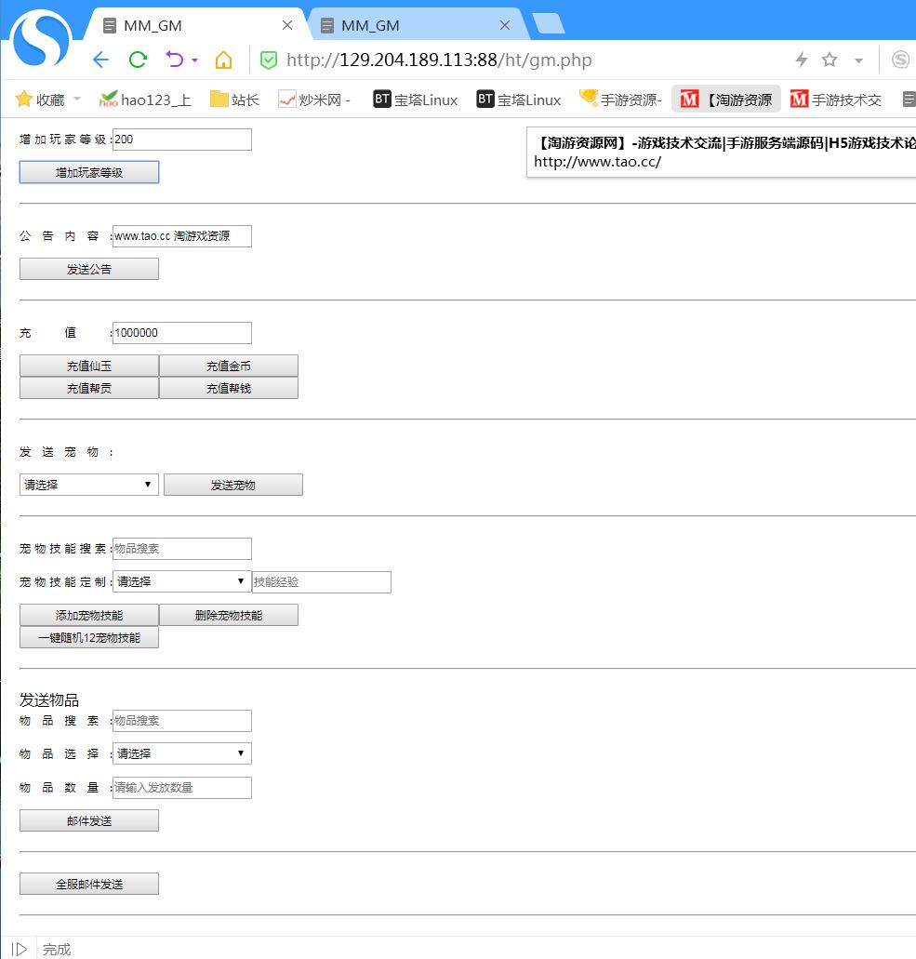Bookmark page with the star icon
Image resolution: width=916 pixels, height=959 pixels.
tap(830, 60)
